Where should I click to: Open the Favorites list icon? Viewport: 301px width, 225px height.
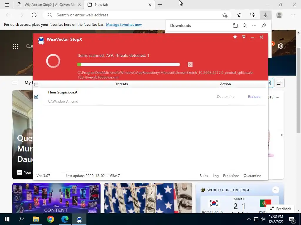[x=240, y=15]
